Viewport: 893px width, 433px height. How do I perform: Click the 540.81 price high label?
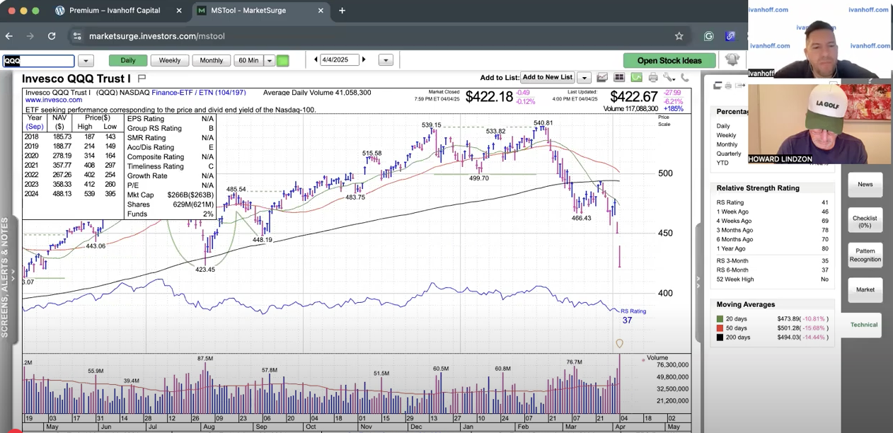click(x=543, y=123)
